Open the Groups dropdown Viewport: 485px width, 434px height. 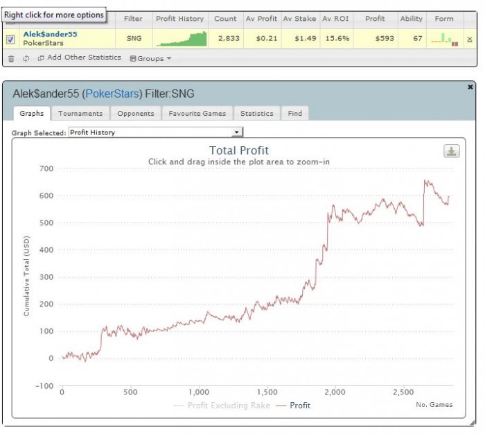[x=150, y=58]
